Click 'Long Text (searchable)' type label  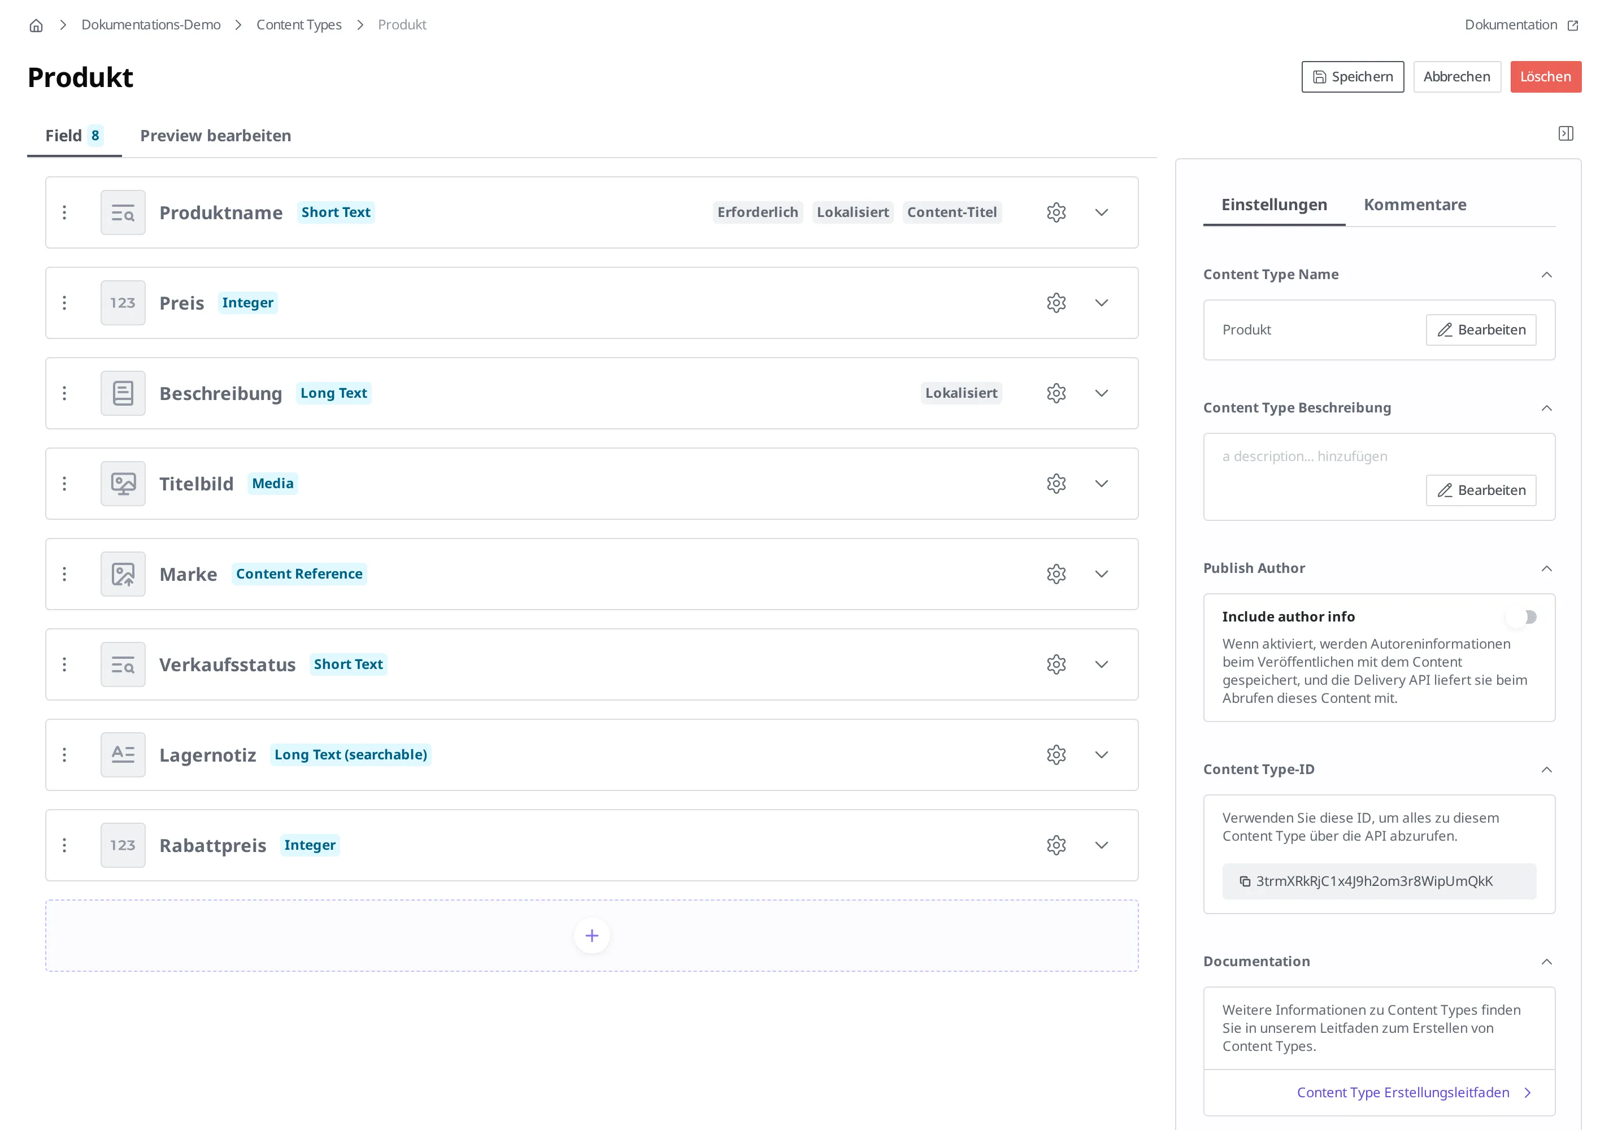click(x=350, y=755)
